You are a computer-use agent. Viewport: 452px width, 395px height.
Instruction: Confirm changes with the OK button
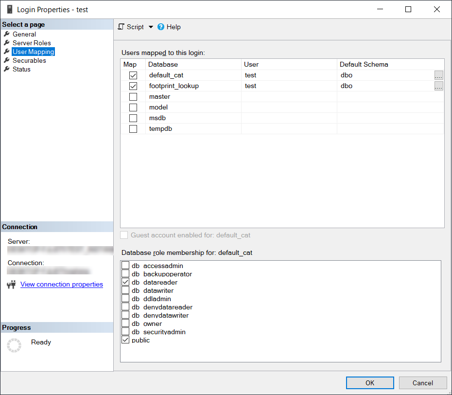[x=370, y=383]
